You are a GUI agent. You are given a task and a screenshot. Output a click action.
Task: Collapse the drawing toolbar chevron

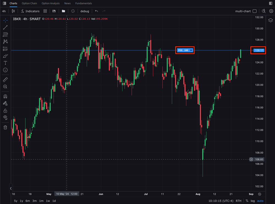pyautogui.click(x=11, y=188)
